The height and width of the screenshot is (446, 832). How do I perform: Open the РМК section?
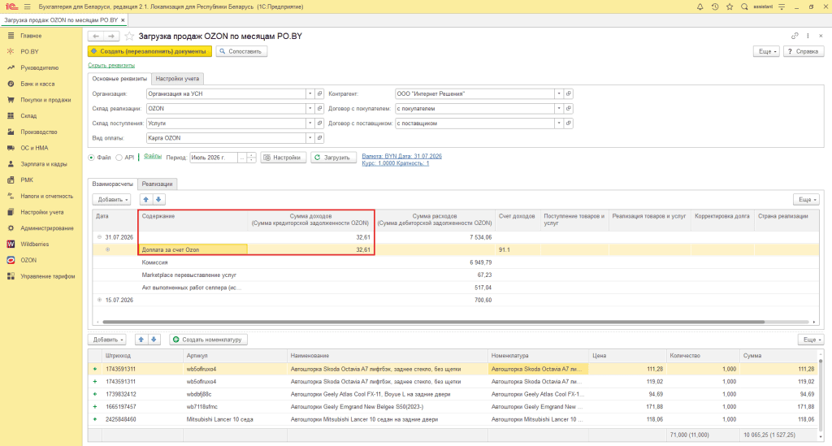tap(27, 180)
